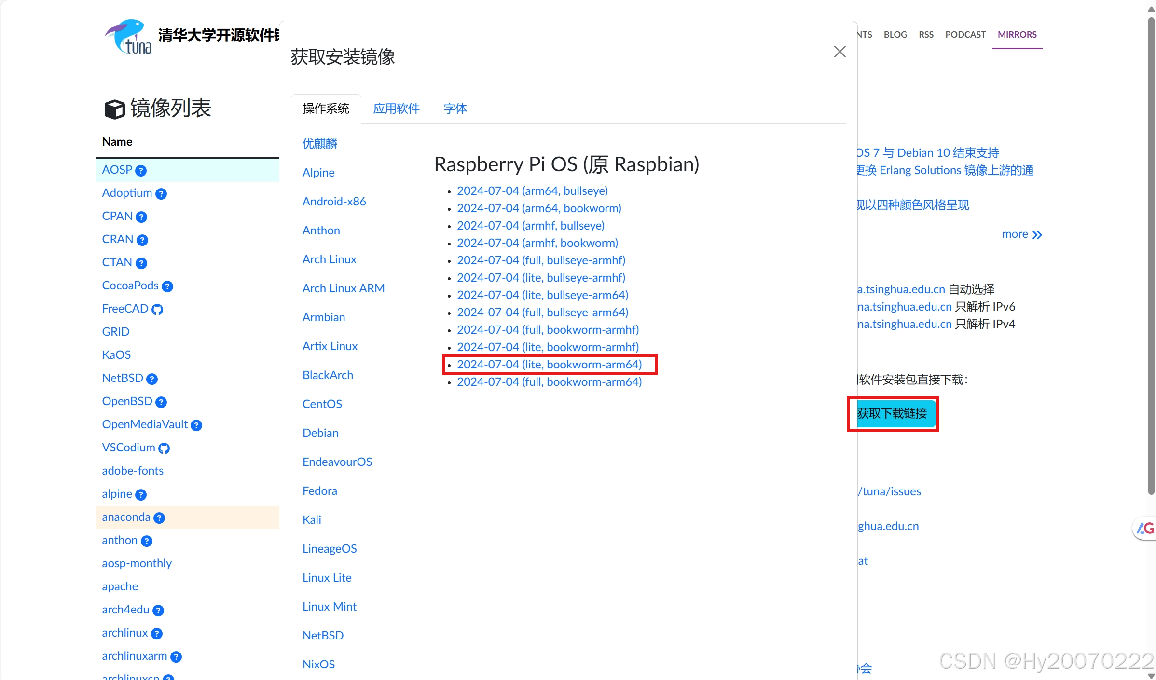Viewport: 1156px width, 680px height.
Task: Click the double-chevron icon after more
Action: pyautogui.click(x=1037, y=235)
